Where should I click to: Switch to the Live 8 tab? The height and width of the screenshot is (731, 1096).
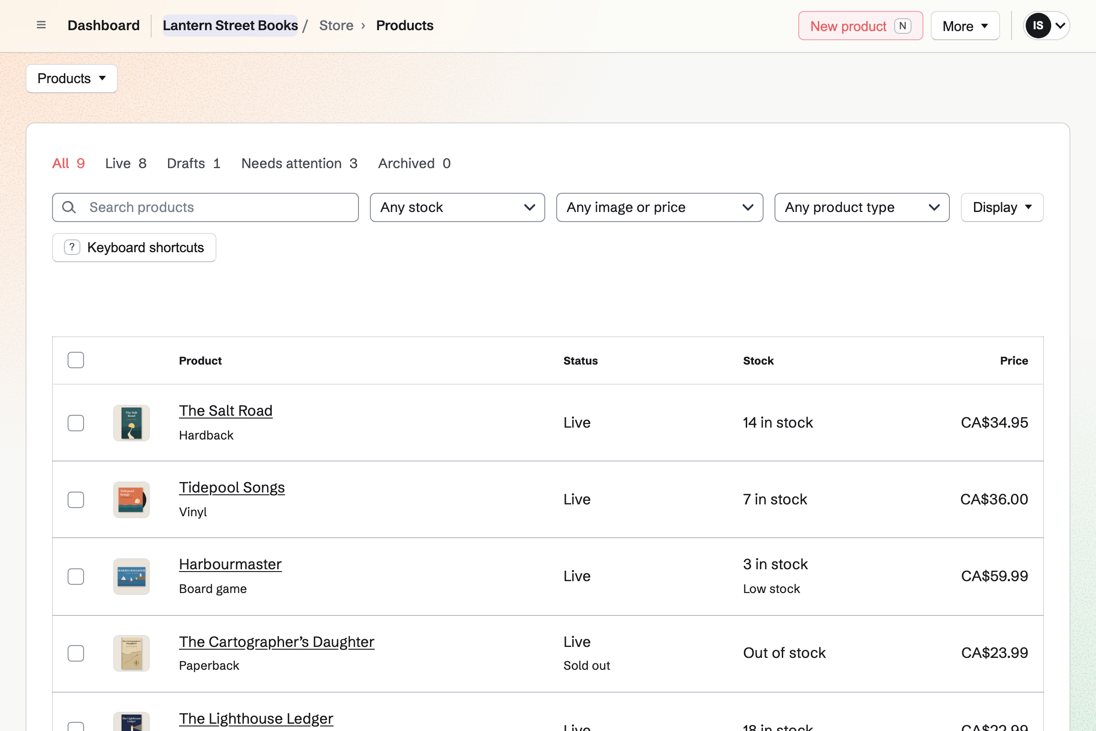pos(126,163)
